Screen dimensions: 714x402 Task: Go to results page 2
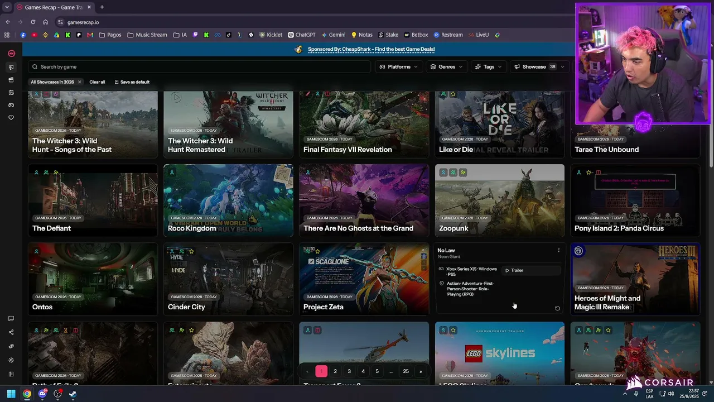tap(335, 371)
